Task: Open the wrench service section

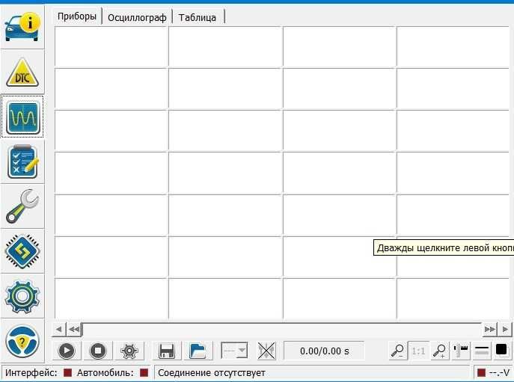Action: pyautogui.click(x=22, y=206)
